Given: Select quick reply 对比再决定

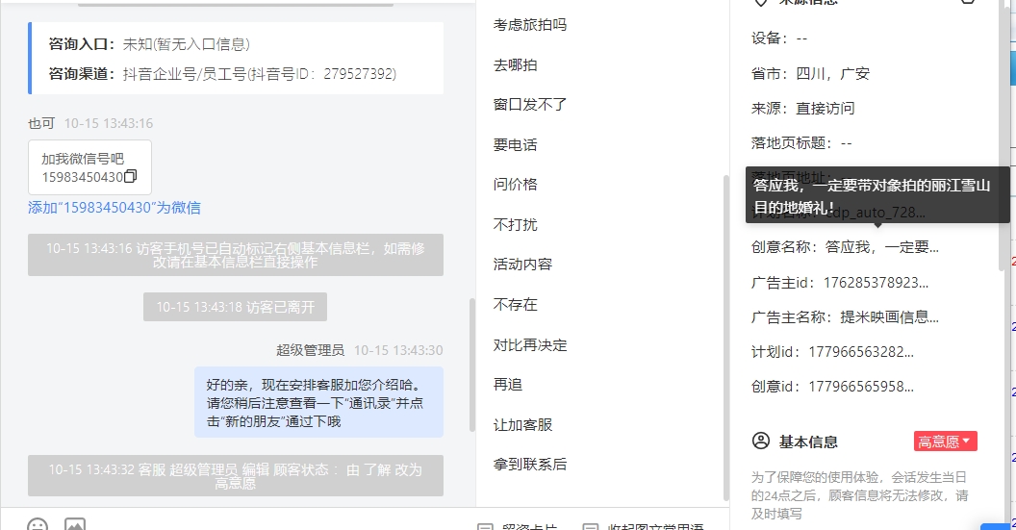Looking at the screenshot, I should click(x=530, y=344).
